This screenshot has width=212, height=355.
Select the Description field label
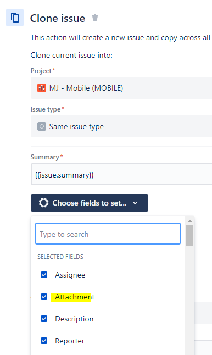click(74, 319)
